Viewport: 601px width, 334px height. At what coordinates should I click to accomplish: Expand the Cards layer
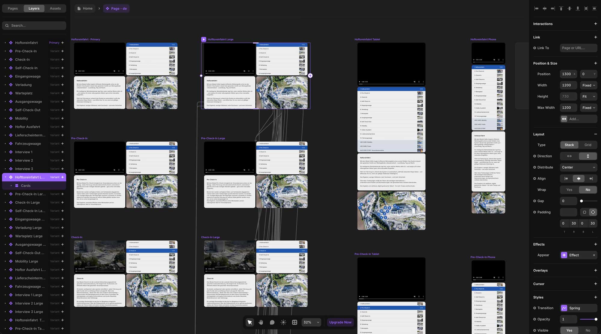pyautogui.click(x=11, y=186)
